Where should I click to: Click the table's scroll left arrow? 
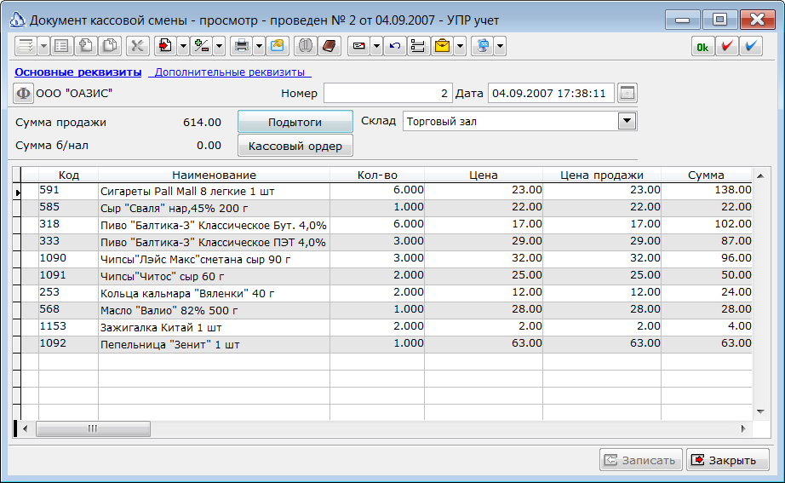(x=26, y=428)
